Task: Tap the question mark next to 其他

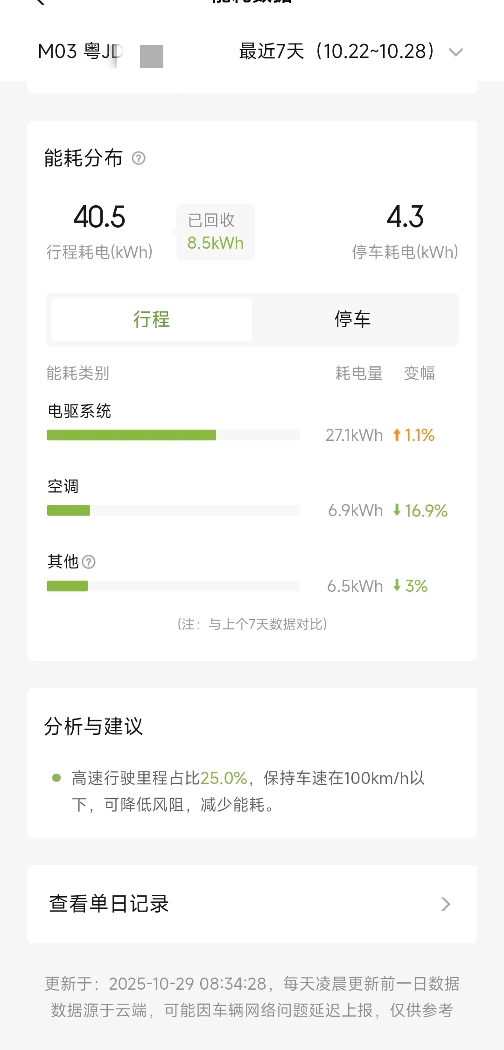Action: click(x=89, y=561)
